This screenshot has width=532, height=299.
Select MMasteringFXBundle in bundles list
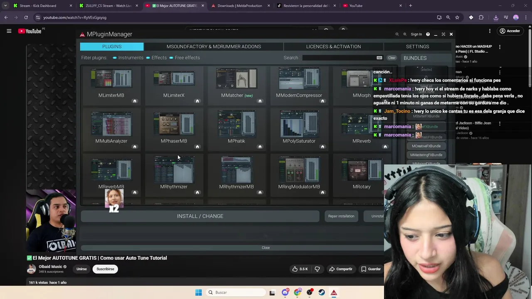coord(426,155)
